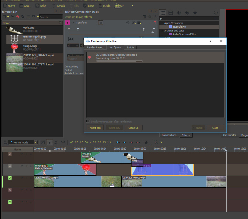Go to previous keyframe in Transform effect

71,39
